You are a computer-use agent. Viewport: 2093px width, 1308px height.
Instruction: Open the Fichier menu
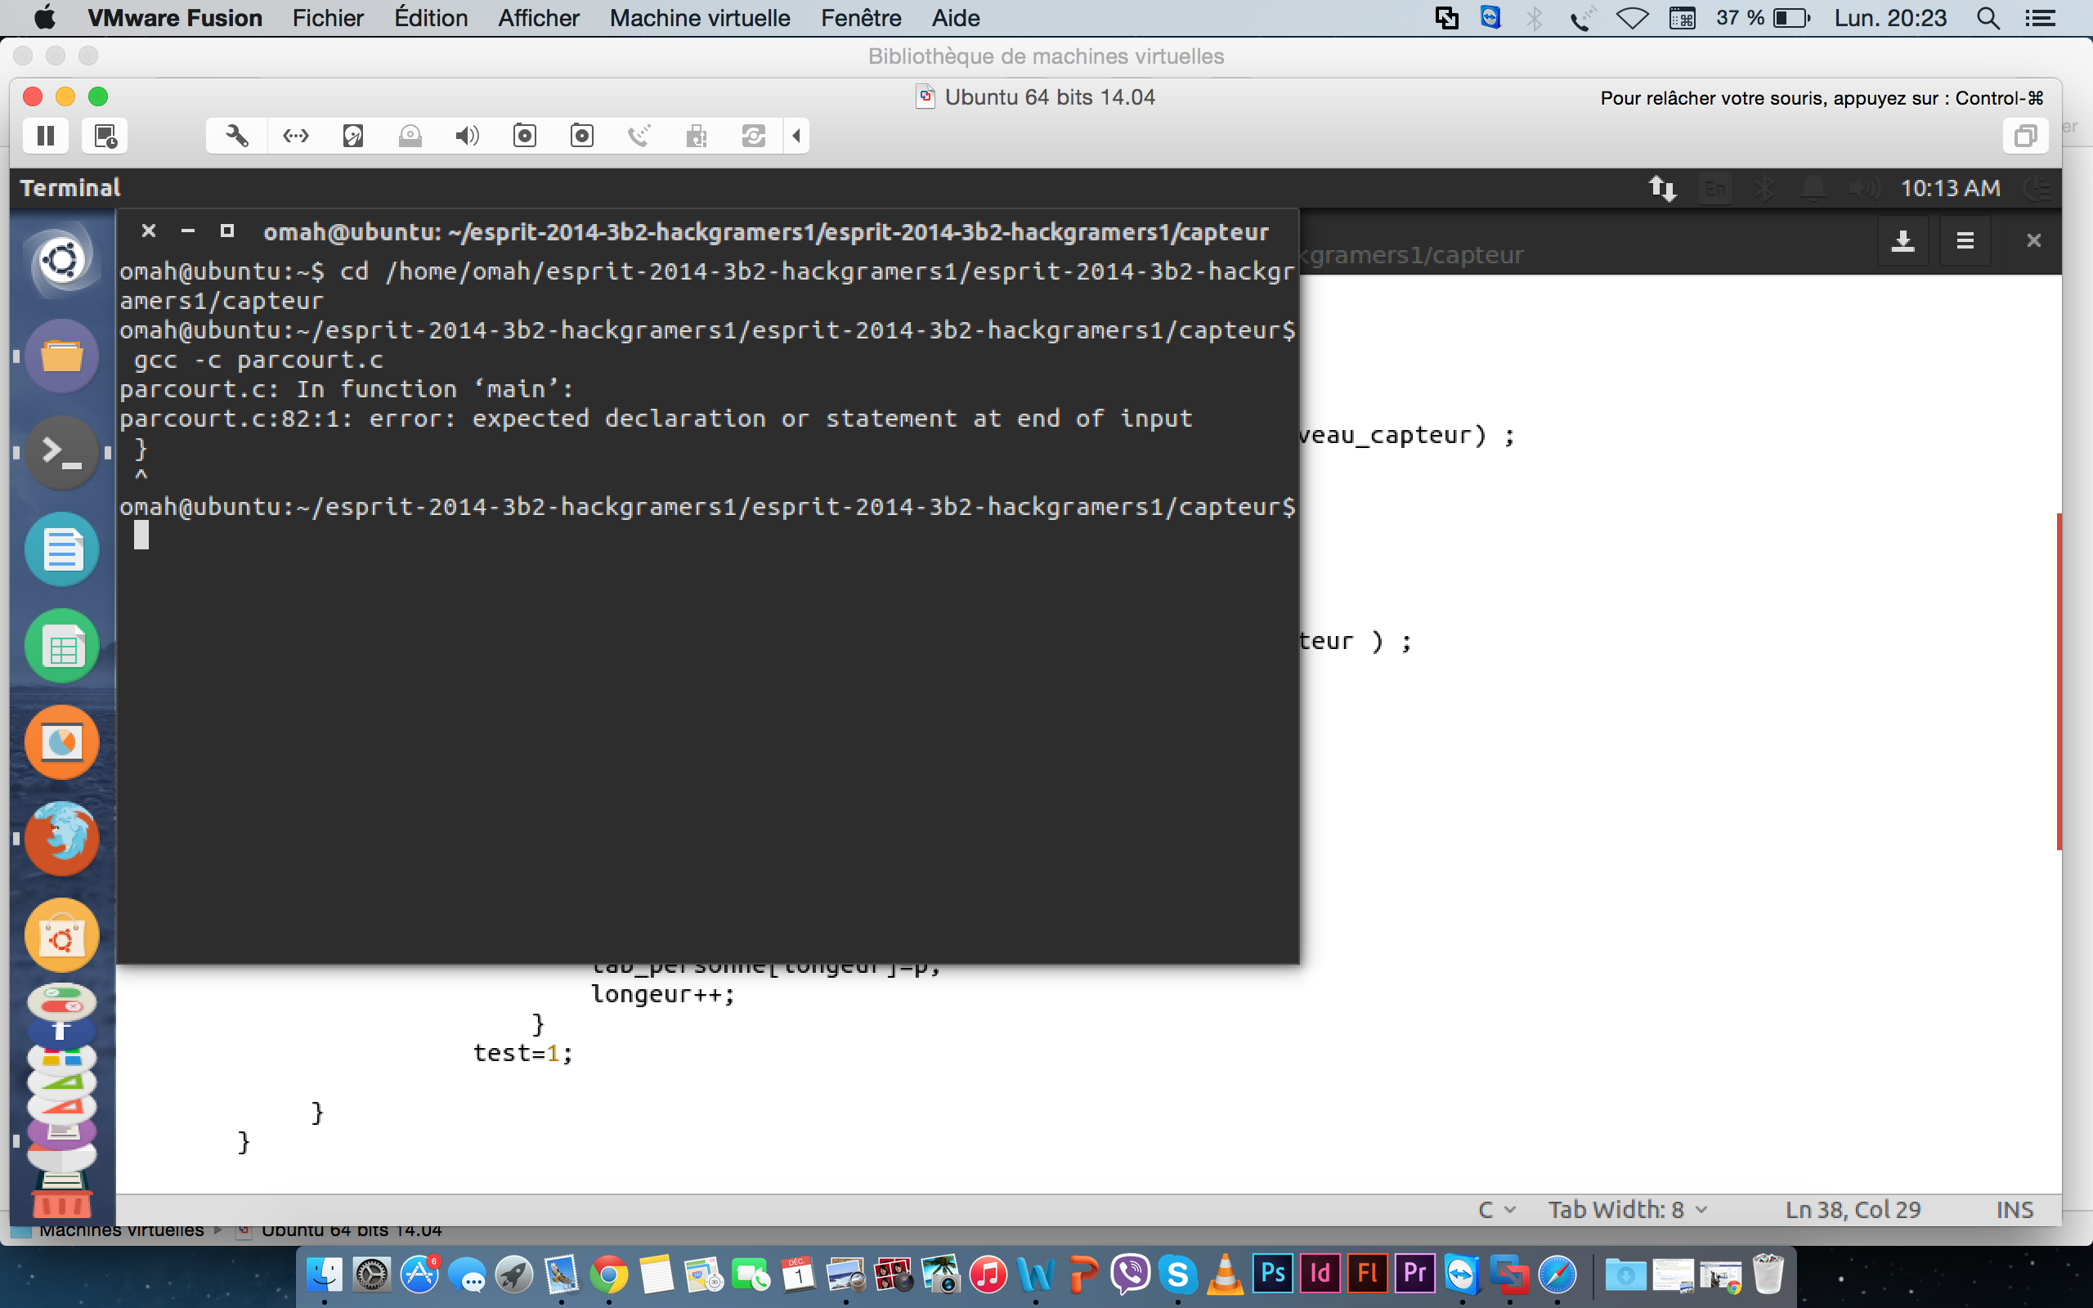coord(328,17)
